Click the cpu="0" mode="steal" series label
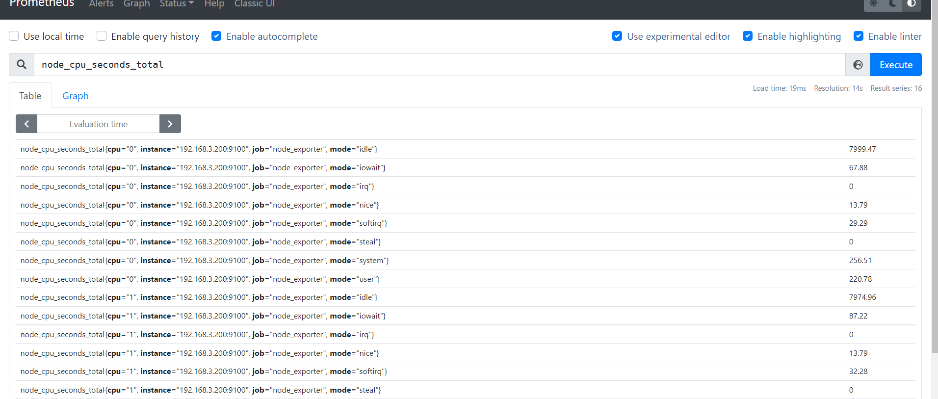The width and height of the screenshot is (938, 399). pos(201,242)
